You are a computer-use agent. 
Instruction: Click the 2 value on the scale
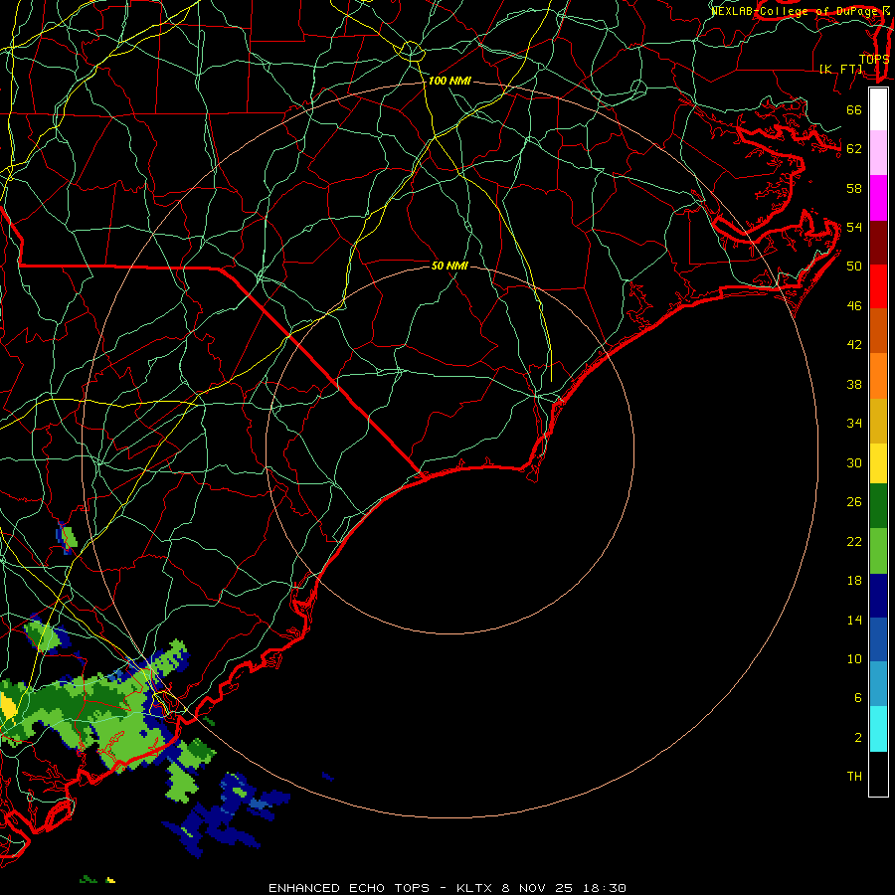857,738
